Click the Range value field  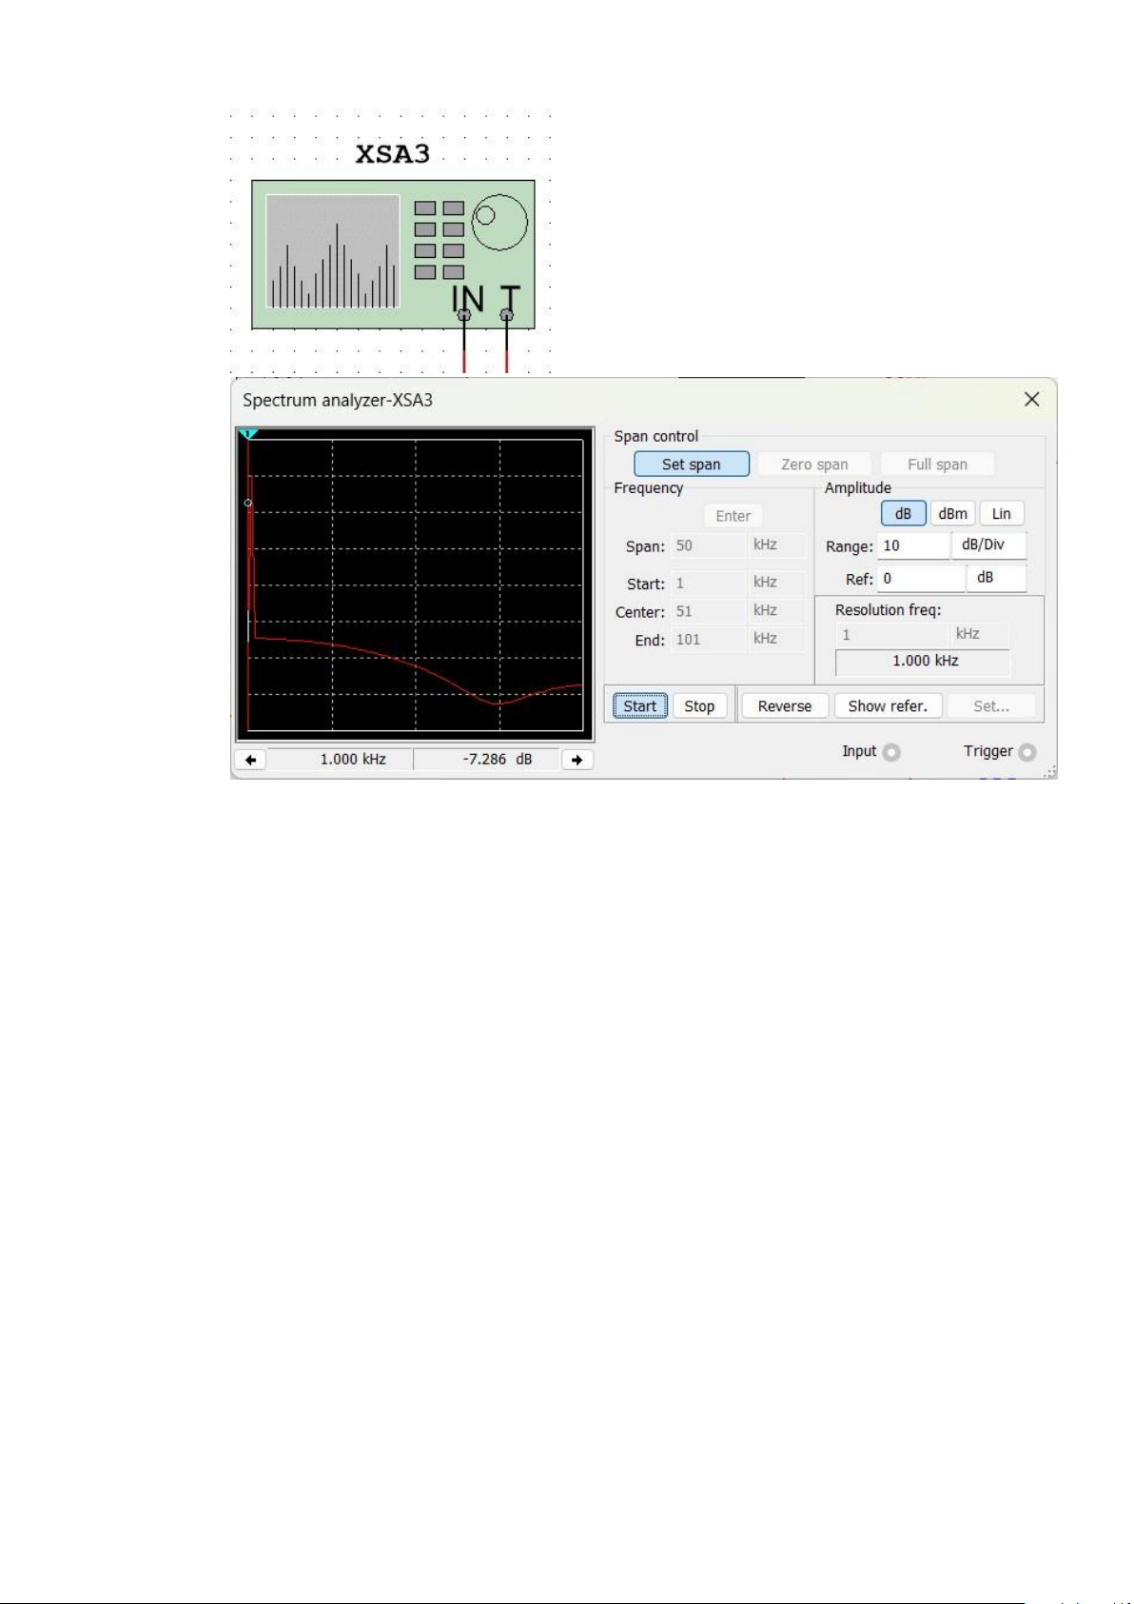[913, 545]
